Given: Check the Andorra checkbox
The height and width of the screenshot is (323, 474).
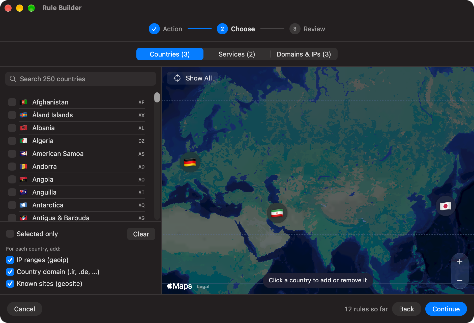Looking at the screenshot, I should [12, 167].
